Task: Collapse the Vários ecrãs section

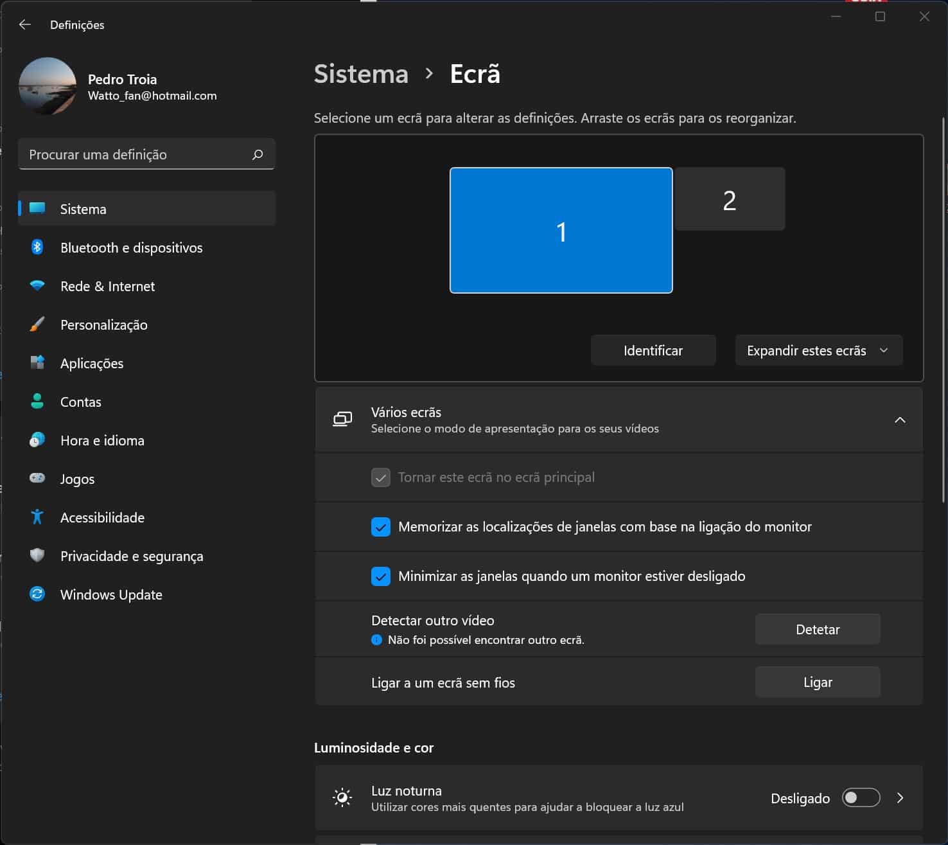Action: (x=900, y=420)
